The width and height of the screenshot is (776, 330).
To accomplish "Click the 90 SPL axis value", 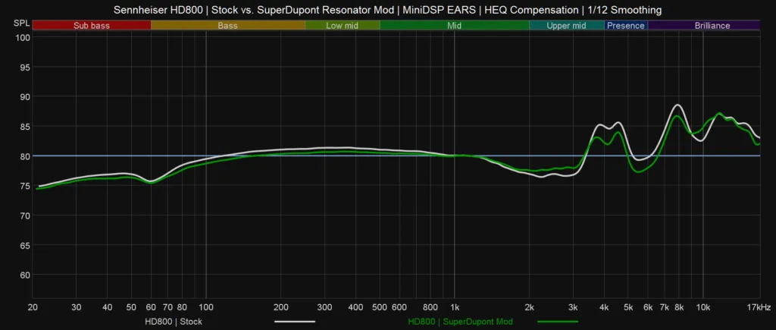I will tap(27, 96).
